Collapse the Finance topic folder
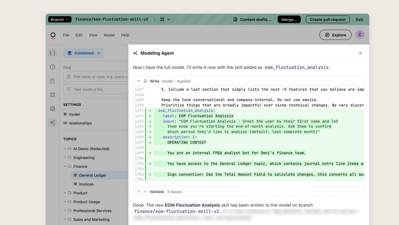The image size is (399, 225). (65, 166)
